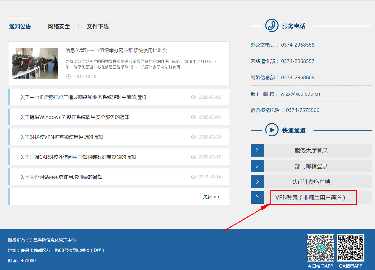375x270 pixels.
Task: Open VPN登录（非师生用户通道）link
Action: (310, 198)
